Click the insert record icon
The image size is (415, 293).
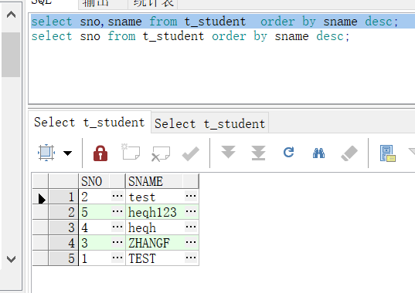[131, 152]
